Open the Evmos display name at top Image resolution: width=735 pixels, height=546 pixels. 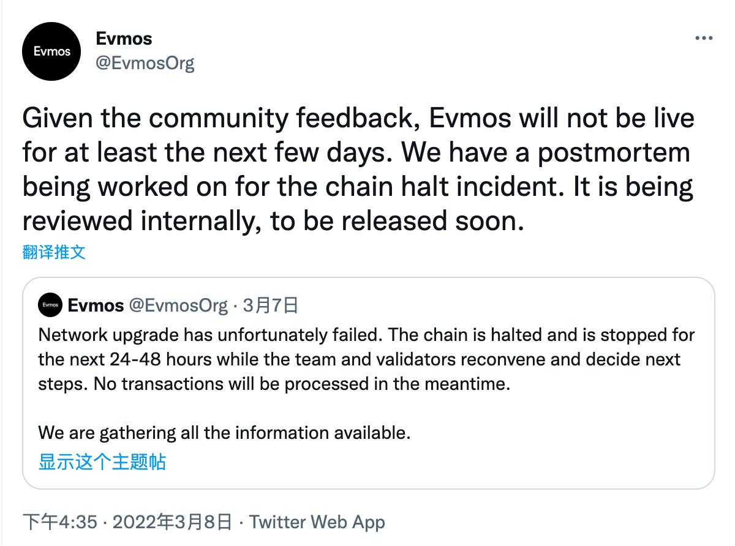point(124,38)
